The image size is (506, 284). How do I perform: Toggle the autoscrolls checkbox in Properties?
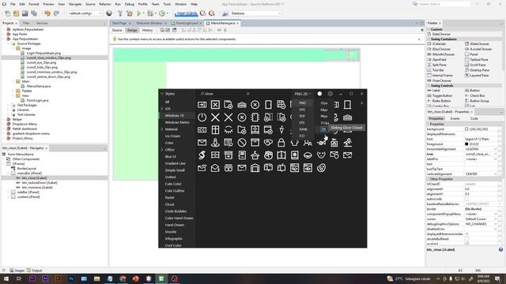tap(466, 199)
